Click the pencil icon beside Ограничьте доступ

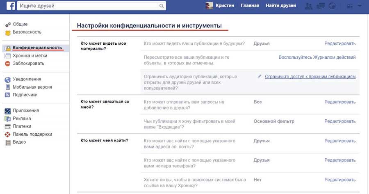click(x=260, y=77)
